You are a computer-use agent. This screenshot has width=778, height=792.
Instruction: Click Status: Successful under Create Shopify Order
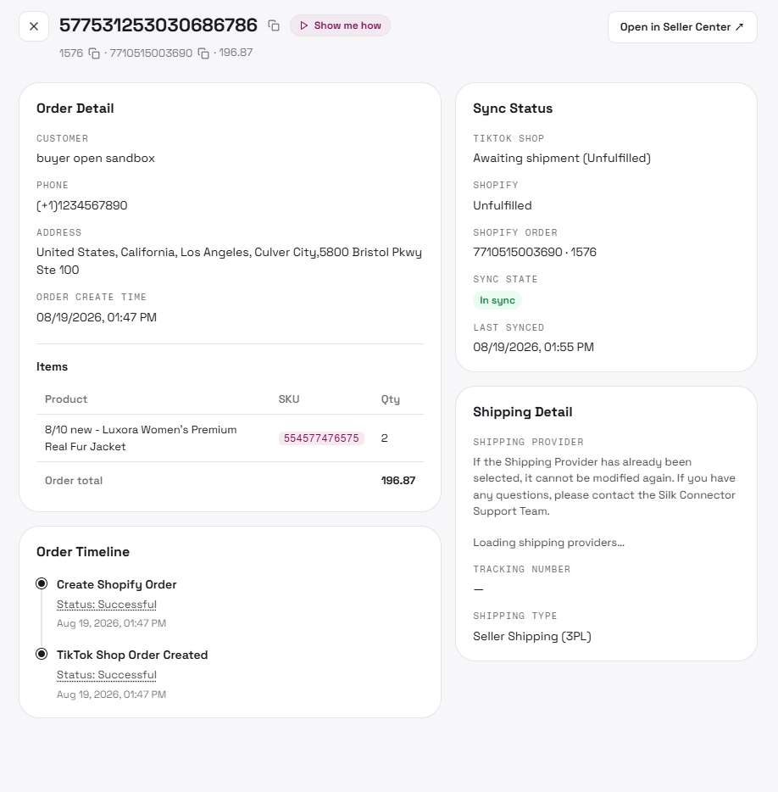(107, 605)
